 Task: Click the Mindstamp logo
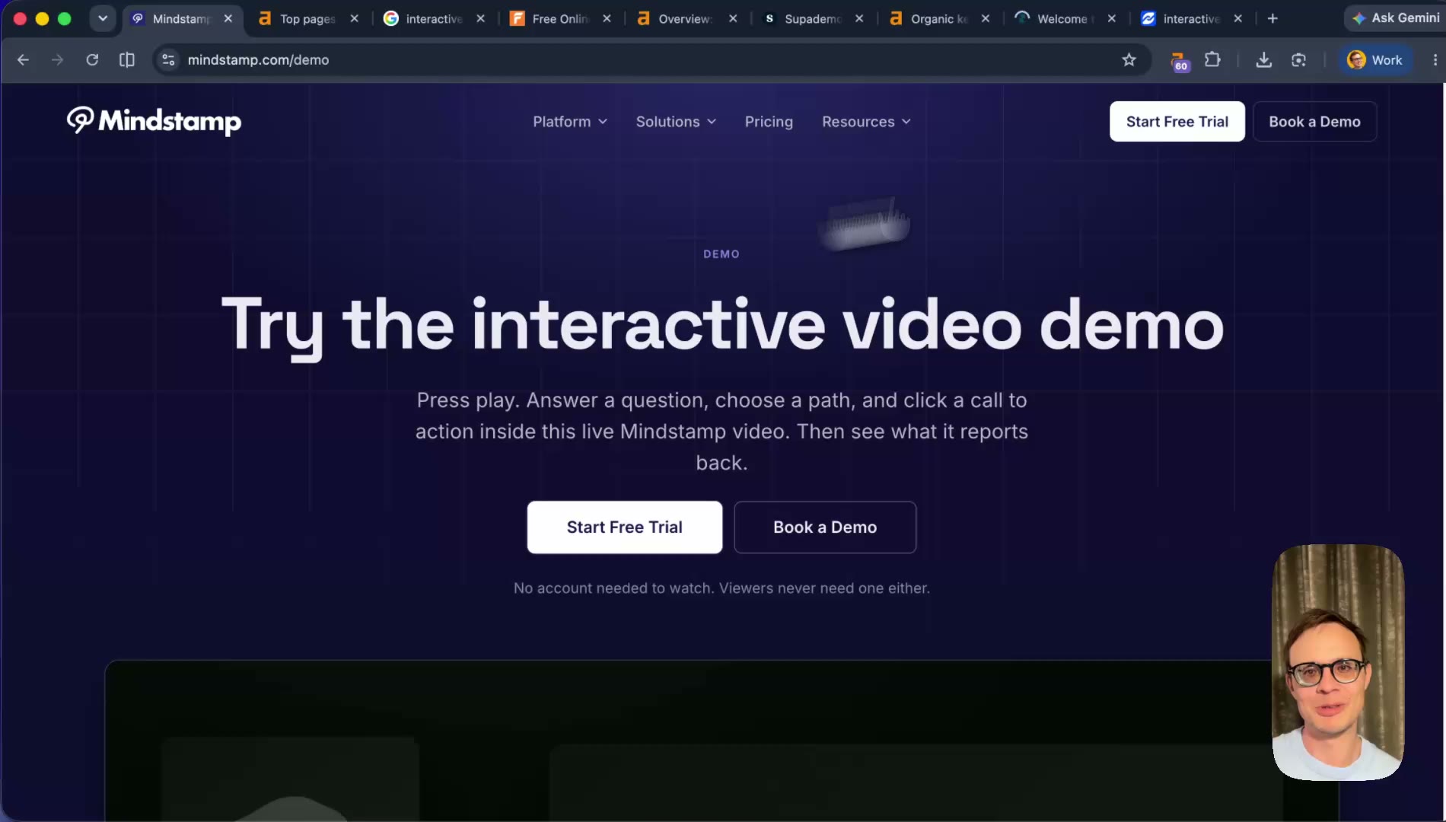[154, 121]
